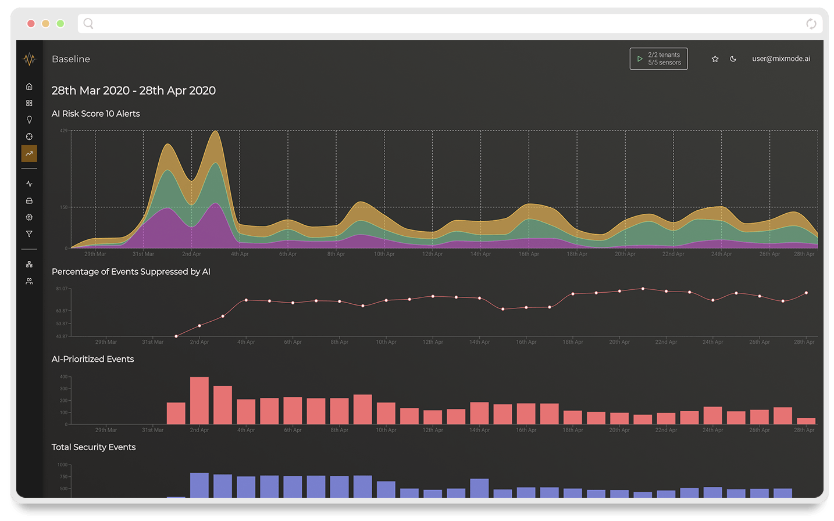
Task: Click the last data point on the suppression line
Action: tap(806, 293)
